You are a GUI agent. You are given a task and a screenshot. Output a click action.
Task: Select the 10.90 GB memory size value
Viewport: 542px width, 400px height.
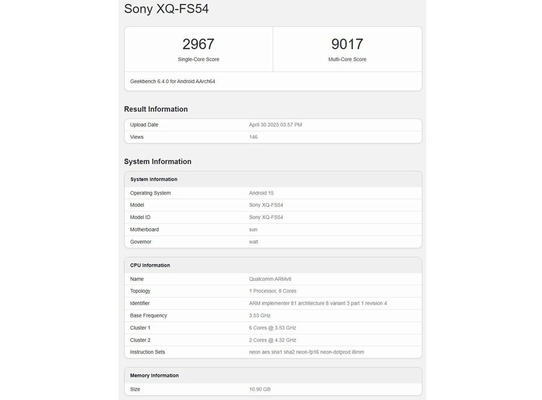259,389
